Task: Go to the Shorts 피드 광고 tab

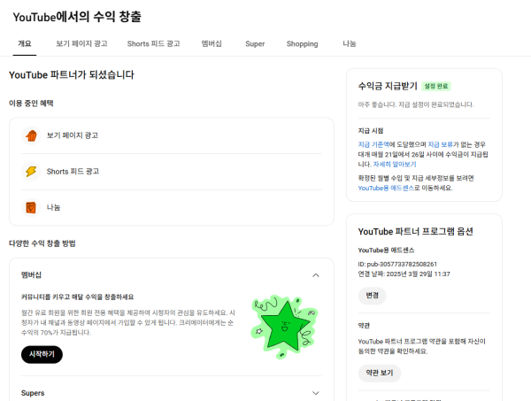Action: pyautogui.click(x=153, y=43)
